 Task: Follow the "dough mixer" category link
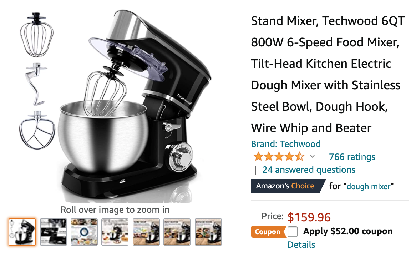pyautogui.click(x=369, y=186)
